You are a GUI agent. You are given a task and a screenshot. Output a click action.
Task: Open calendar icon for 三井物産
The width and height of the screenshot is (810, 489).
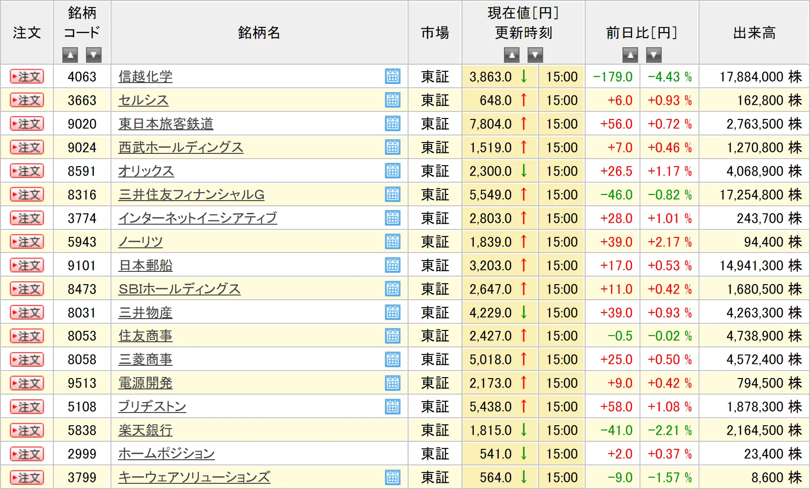pos(392,312)
